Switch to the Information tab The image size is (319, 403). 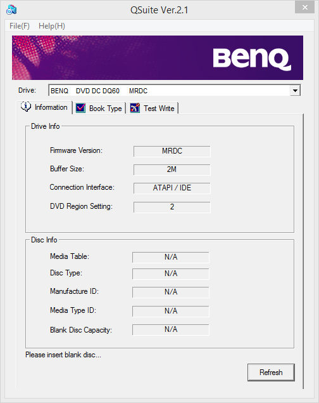(x=44, y=107)
